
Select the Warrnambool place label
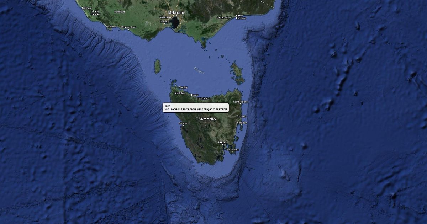128,27
